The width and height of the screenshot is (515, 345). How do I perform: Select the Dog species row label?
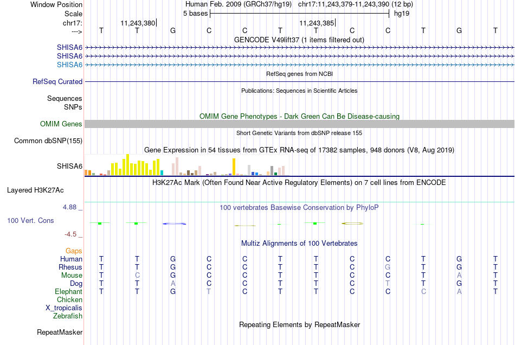[76, 283]
